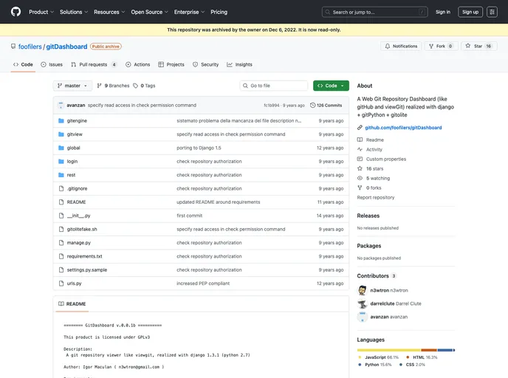The image size is (508, 378).
Task: Open commit 'increased PEP compliant'
Action: [x=203, y=283]
